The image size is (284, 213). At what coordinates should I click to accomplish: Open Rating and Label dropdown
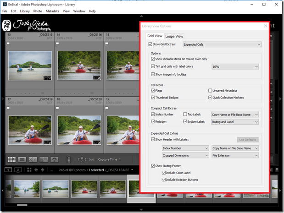[x=235, y=122]
